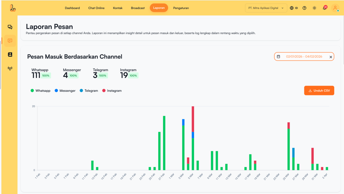Expand the PT. Mitra Aplikasi Digital dropdown

pos(266,8)
